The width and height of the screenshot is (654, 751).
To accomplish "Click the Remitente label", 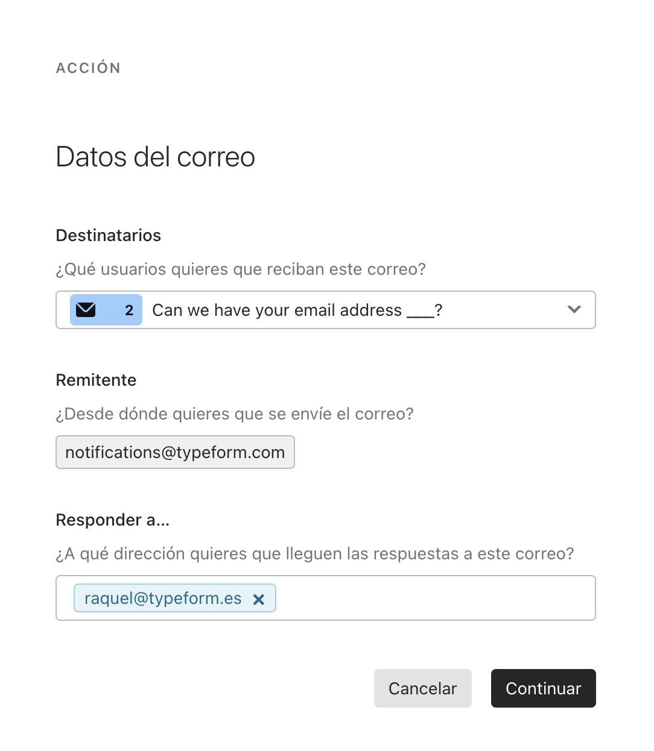I will (x=97, y=380).
